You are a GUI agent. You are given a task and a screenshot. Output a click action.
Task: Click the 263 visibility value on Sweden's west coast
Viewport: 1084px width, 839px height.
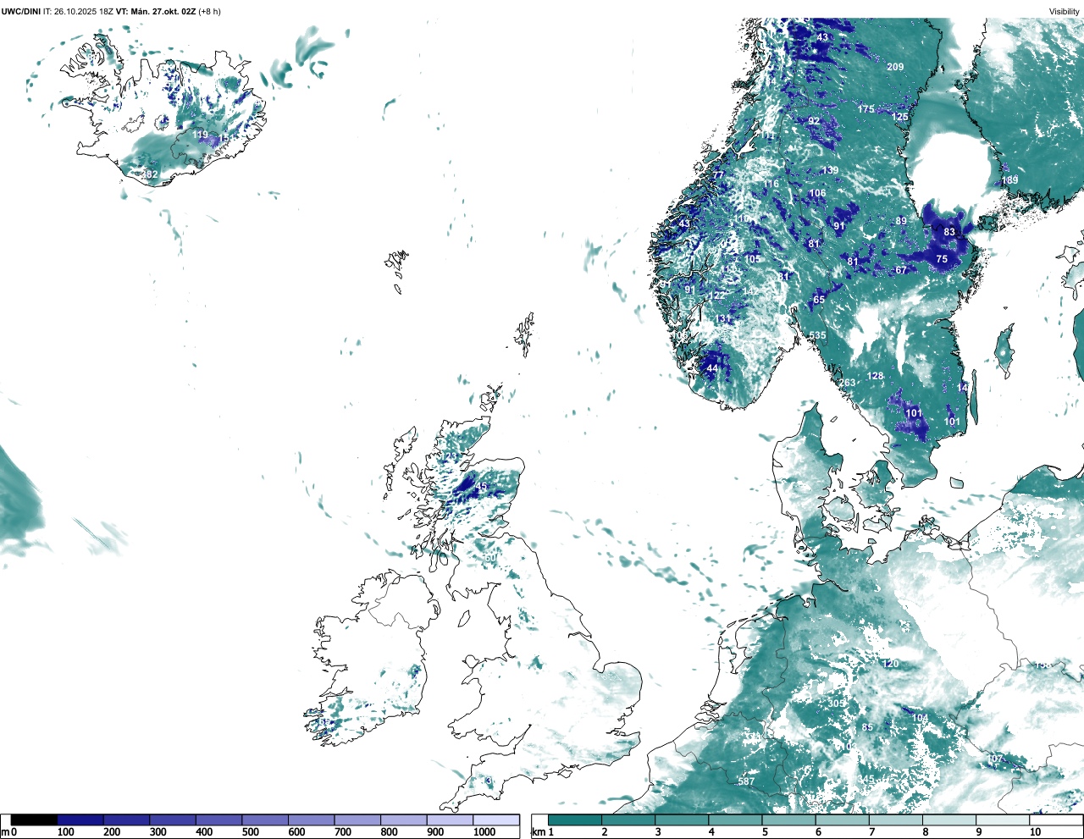click(847, 383)
